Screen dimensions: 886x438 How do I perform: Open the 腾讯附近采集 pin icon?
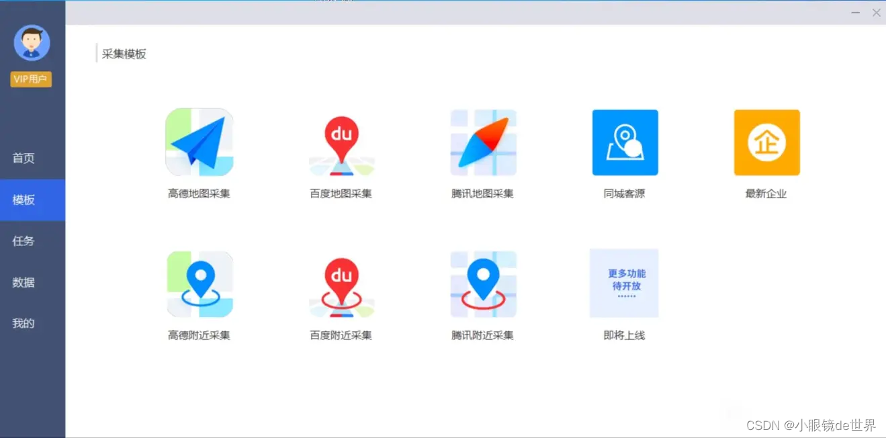(484, 284)
